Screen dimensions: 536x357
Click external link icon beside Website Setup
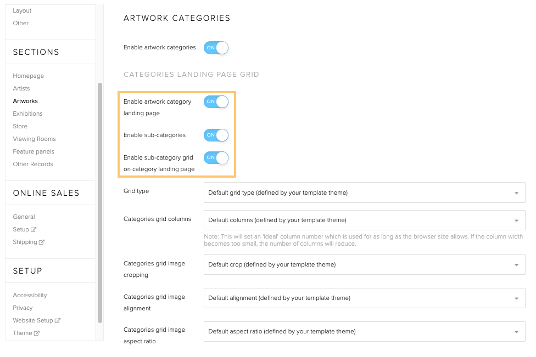coord(58,321)
